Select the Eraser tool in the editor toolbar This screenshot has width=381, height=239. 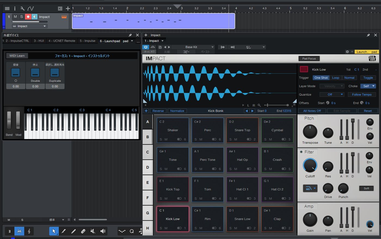tap(83, 231)
